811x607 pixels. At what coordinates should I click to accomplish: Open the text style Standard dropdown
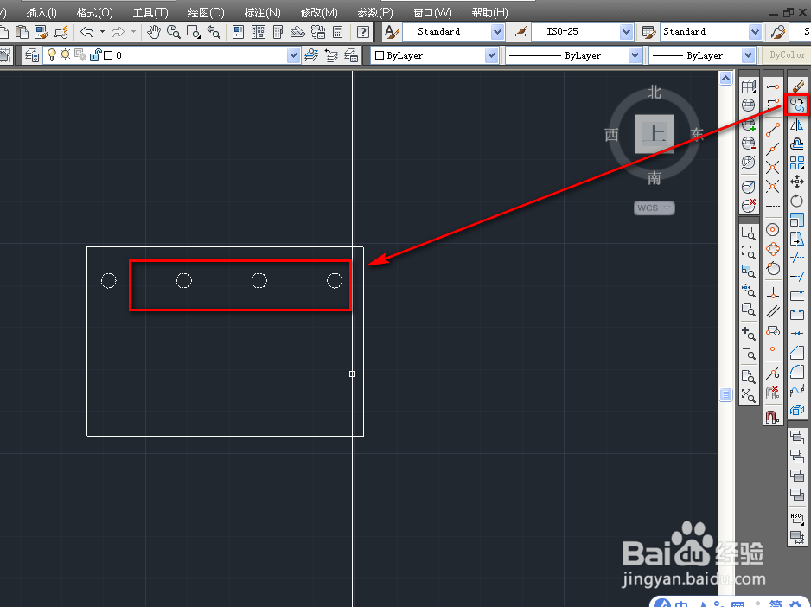tap(497, 32)
